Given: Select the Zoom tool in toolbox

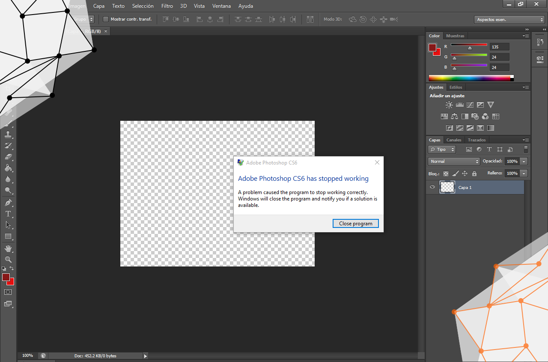Looking at the screenshot, I should [8, 260].
